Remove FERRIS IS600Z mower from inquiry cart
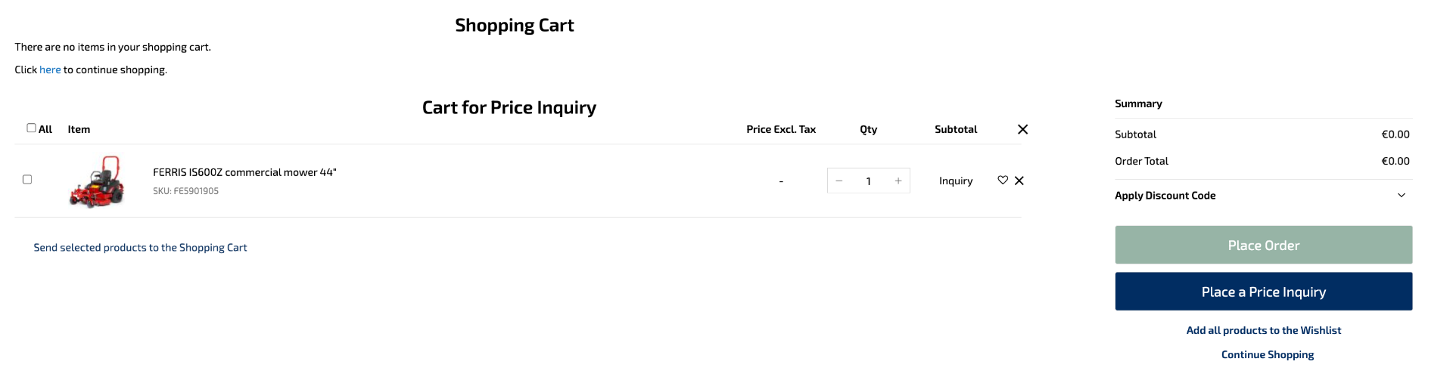This screenshot has height=383, width=1453. click(1019, 181)
